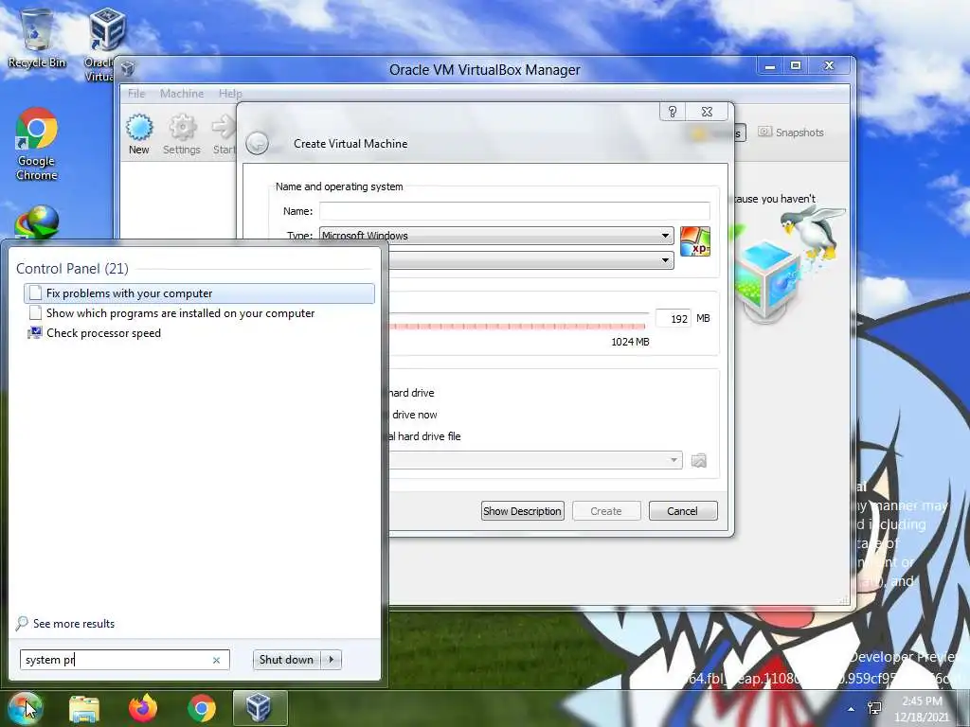Click the Show Description button
This screenshot has width=970, height=727.
(523, 511)
